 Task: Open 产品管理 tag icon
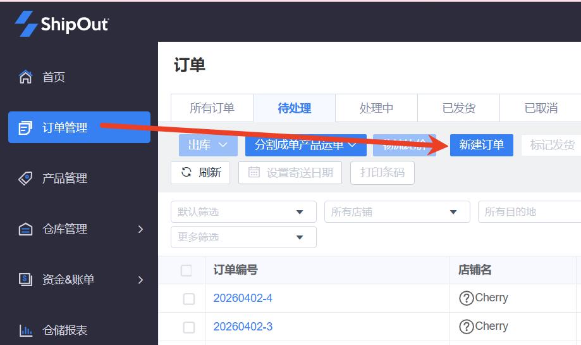pos(25,179)
